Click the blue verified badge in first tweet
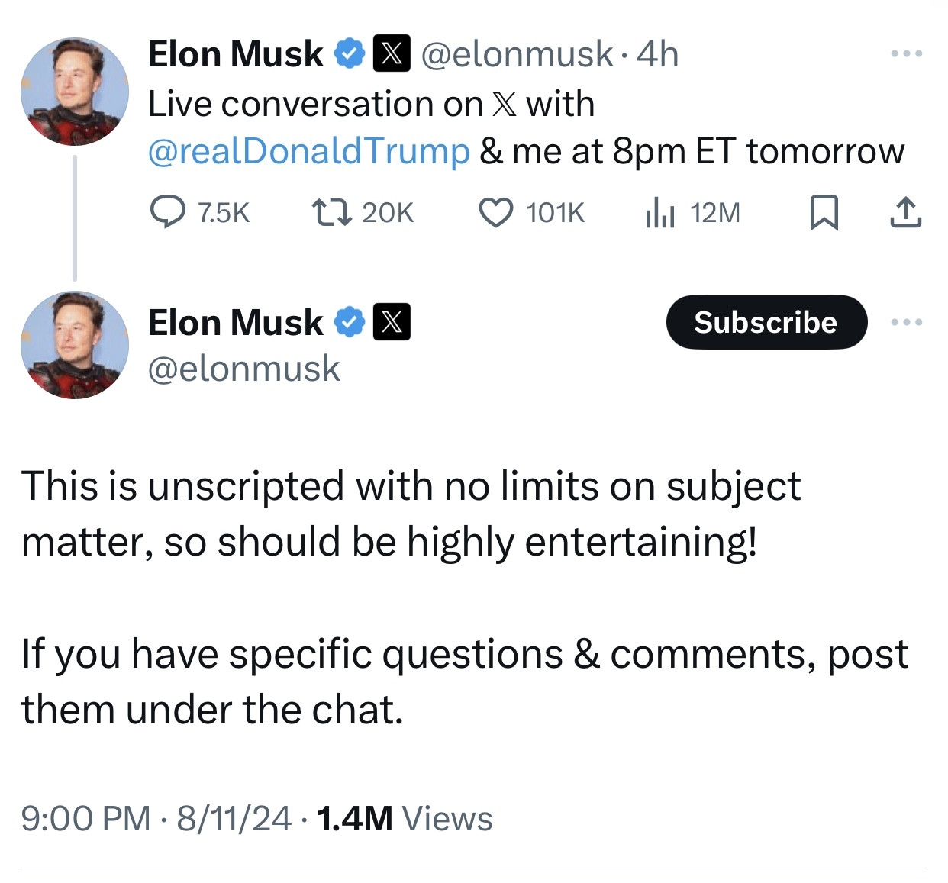Screen dimensions: 948x883 [x=350, y=53]
